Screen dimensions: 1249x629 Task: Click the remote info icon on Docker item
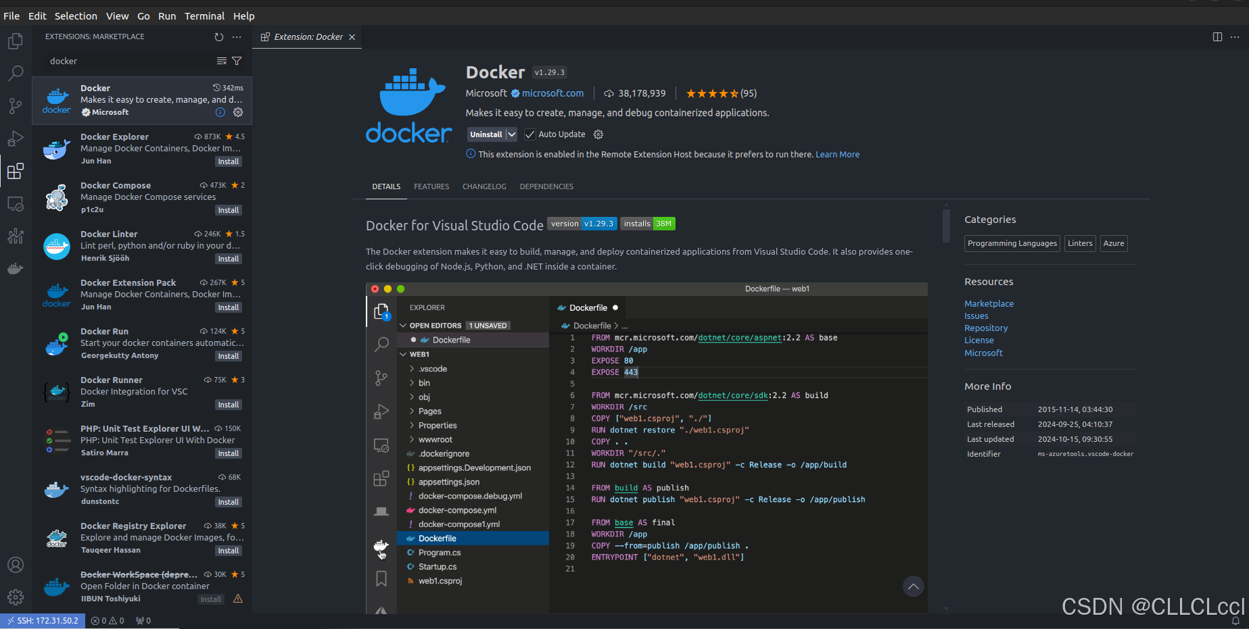point(220,112)
